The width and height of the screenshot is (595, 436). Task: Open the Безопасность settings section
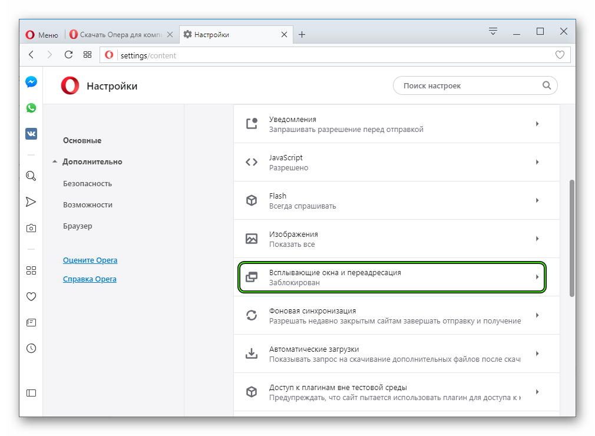[88, 183]
